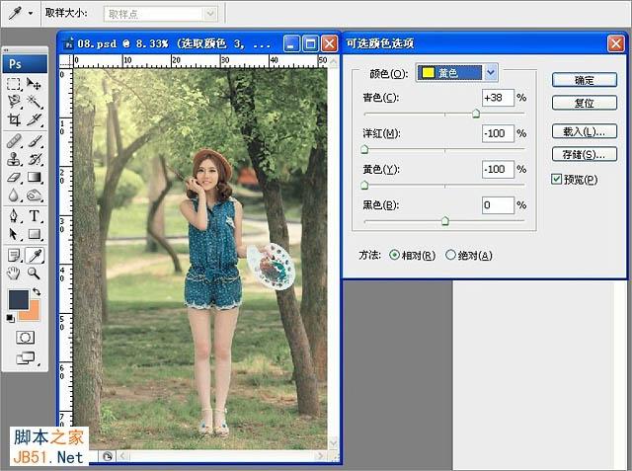The image size is (632, 471).
Task: Select the Notes tool
Action: point(14,255)
